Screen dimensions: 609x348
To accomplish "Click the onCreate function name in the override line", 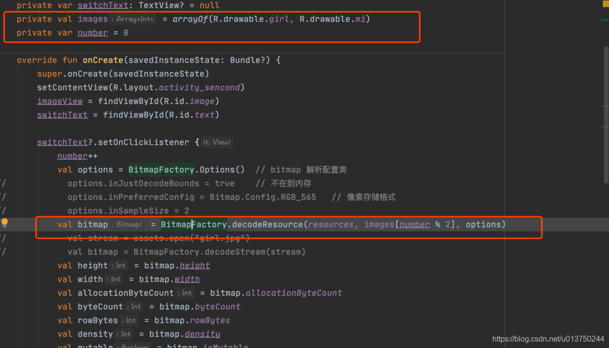I will [103, 60].
